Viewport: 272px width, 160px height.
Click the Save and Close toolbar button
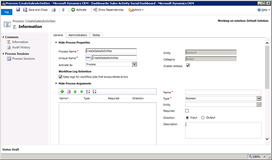pos(35,10)
